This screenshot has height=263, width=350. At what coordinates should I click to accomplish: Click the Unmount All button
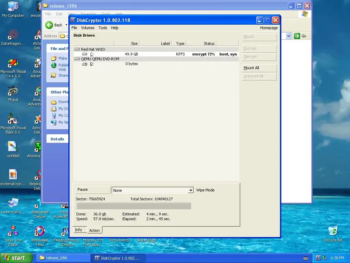tap(259, 76)
